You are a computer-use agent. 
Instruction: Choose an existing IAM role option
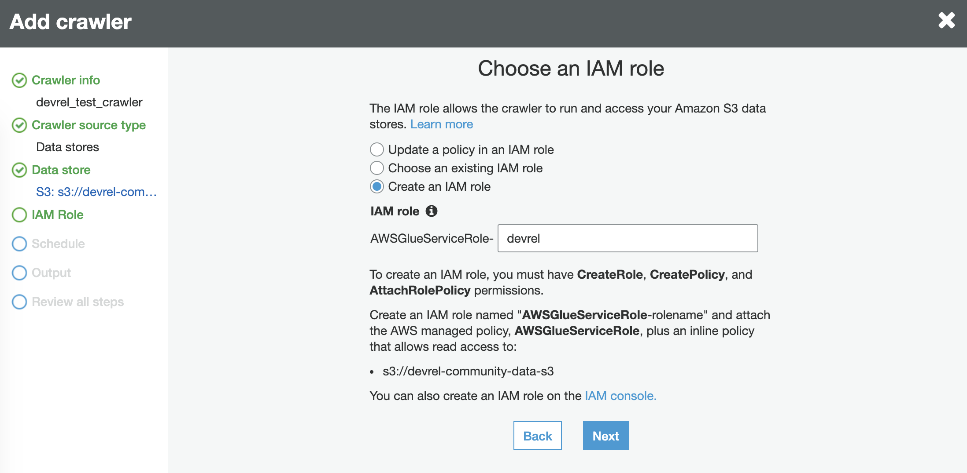[377, 168]
